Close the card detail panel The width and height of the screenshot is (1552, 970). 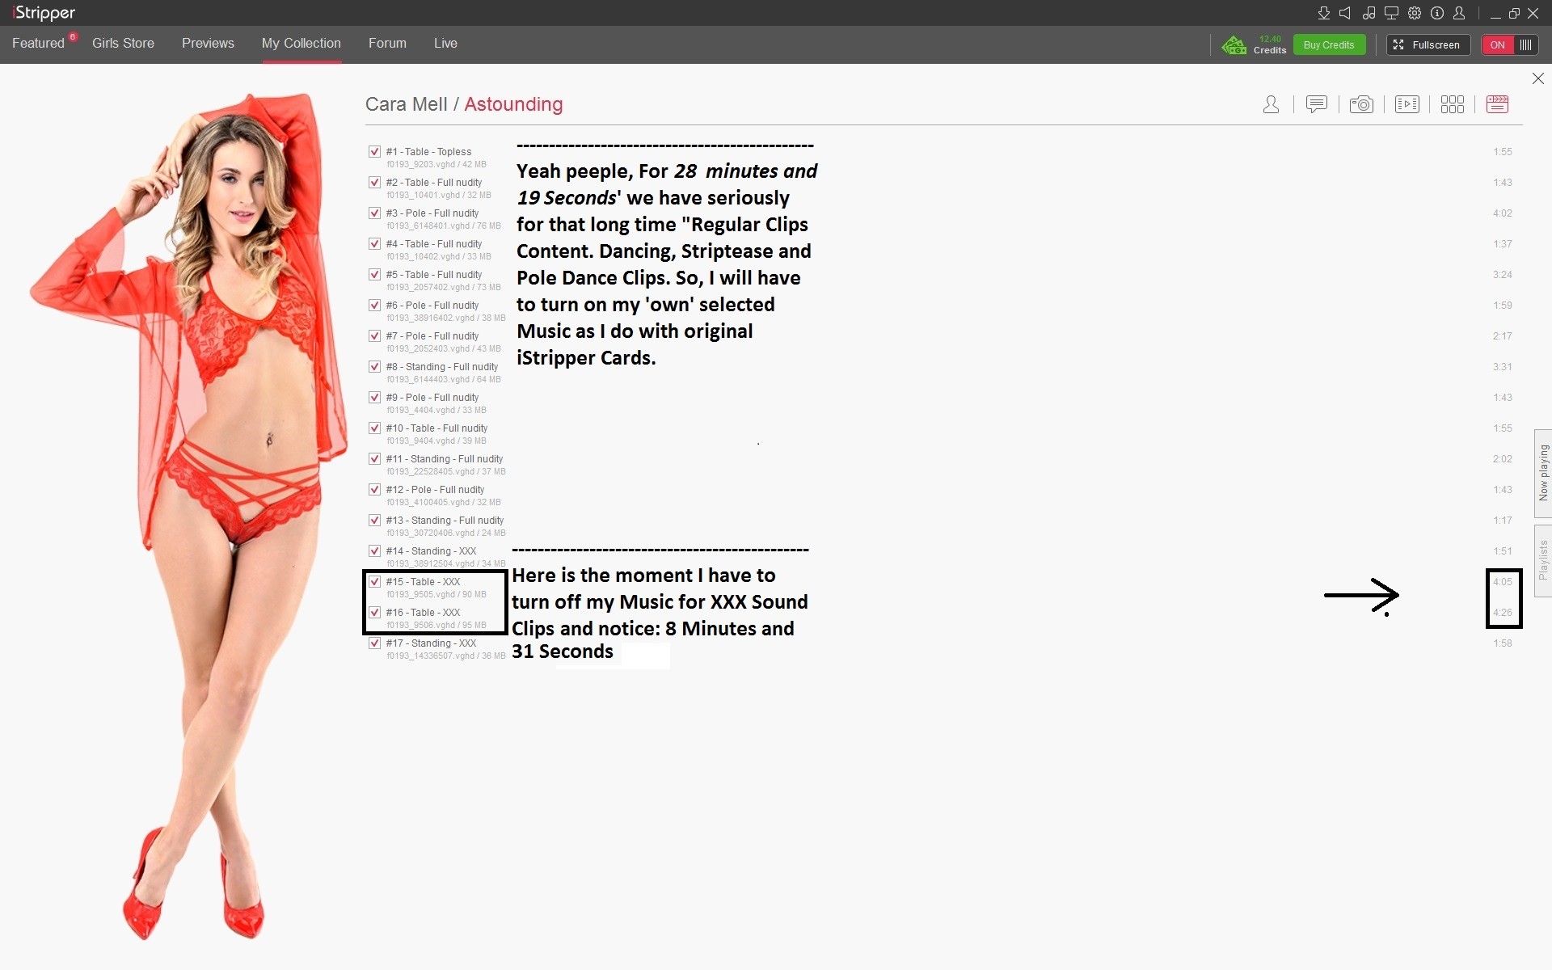(1537, 78)
